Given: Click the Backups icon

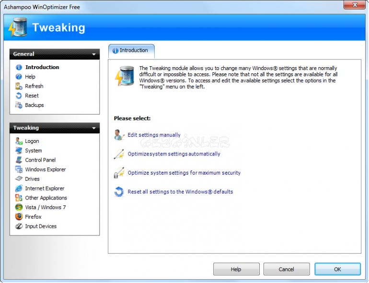Looking at the screenshot, I should (19, 105).
